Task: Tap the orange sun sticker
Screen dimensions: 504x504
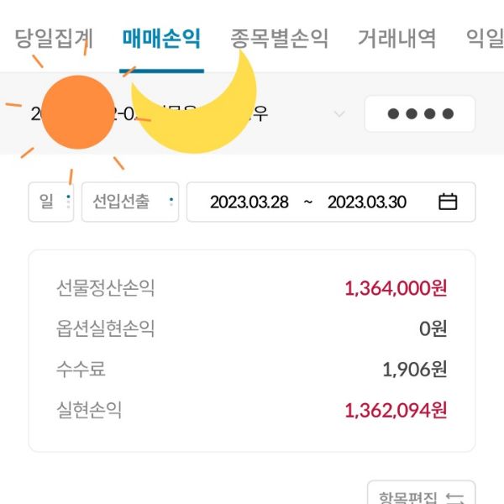Action: 76,112
